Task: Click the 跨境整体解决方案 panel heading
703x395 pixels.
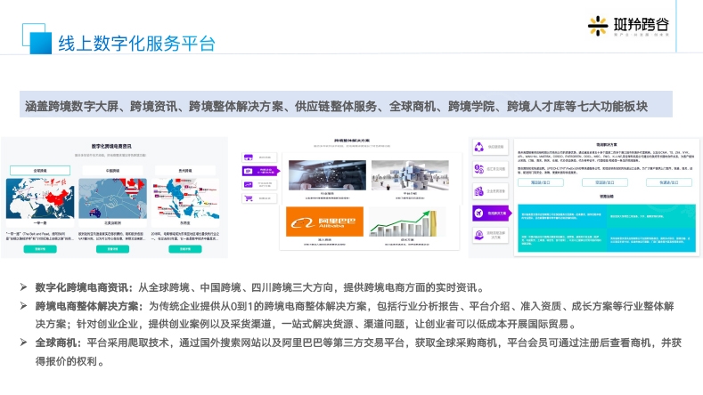Action: pos(352,141)
